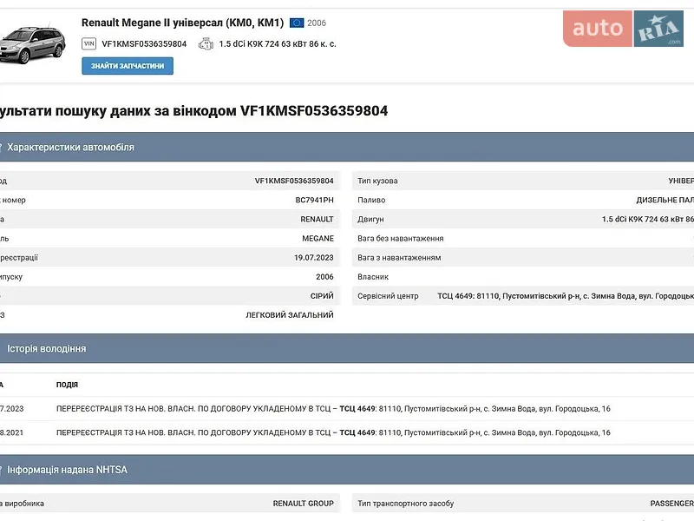Click the RENAULT make value
The width and height of the screenshot is (694, 521).
317,220
